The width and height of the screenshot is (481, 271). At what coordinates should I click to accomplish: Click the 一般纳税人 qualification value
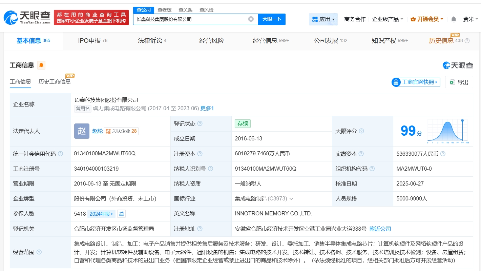248,184
